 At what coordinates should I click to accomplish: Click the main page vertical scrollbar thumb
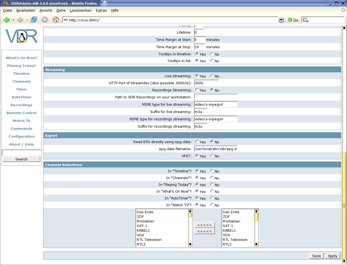coord(344,206)
